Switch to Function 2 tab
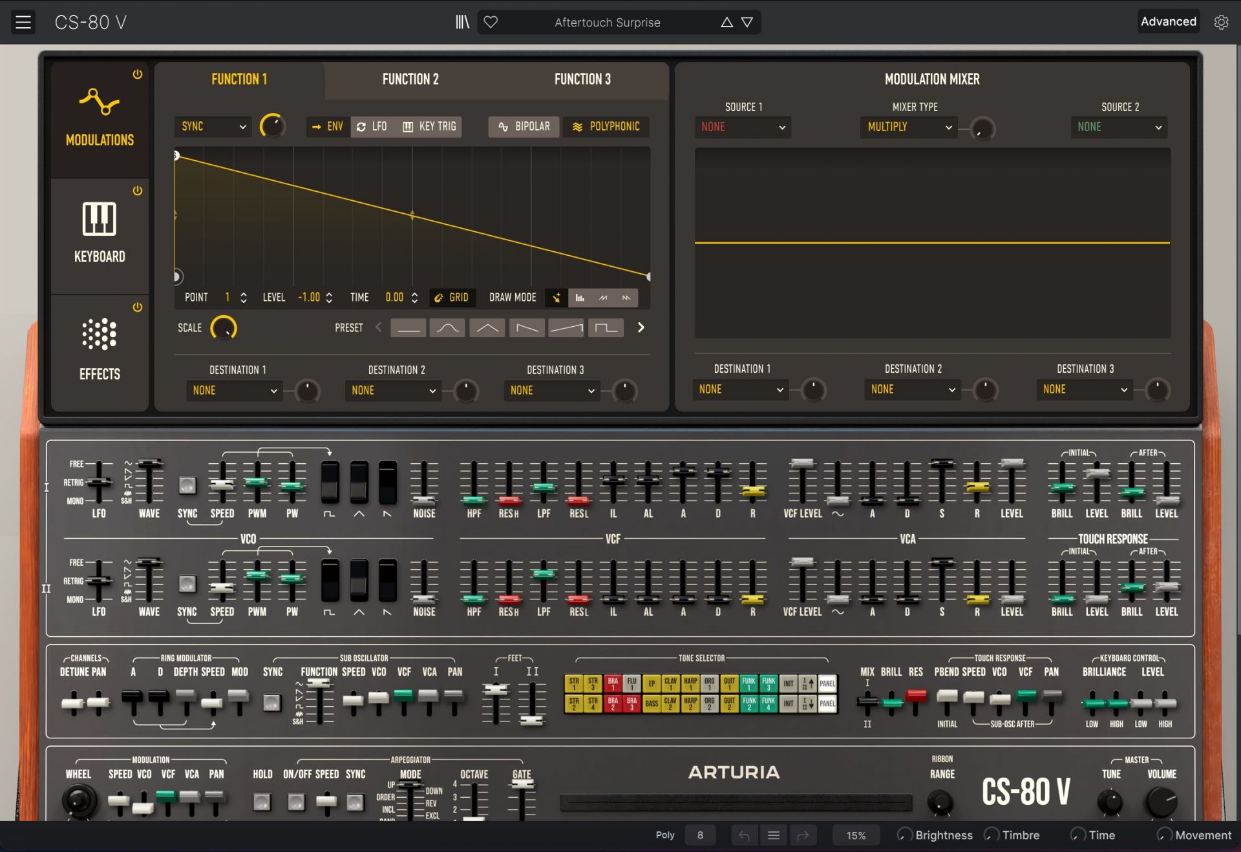 pyautogui.click(x=410, y=79)
